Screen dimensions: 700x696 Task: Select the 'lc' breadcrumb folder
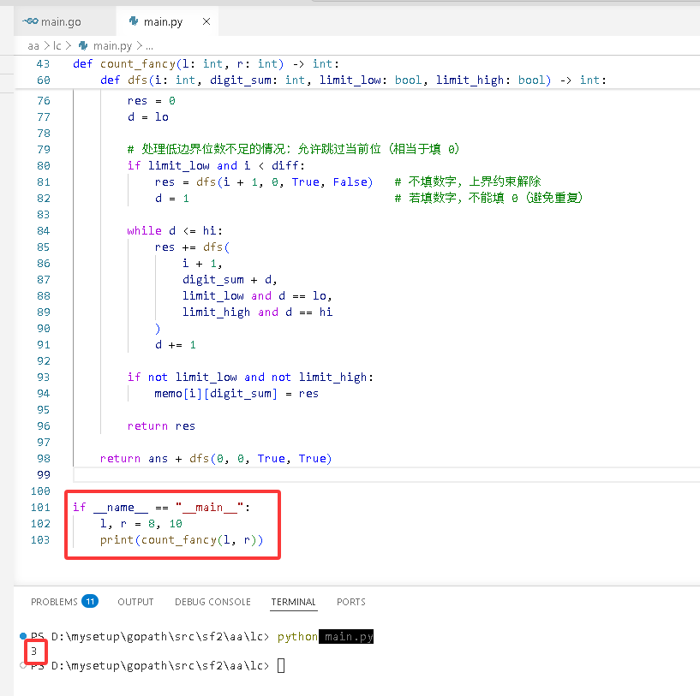(x=57, y=46)
